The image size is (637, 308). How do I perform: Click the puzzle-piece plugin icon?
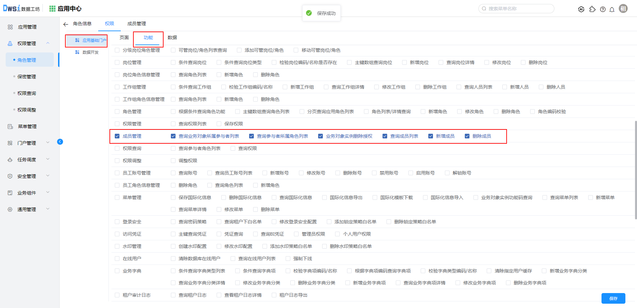pos(592,9)
